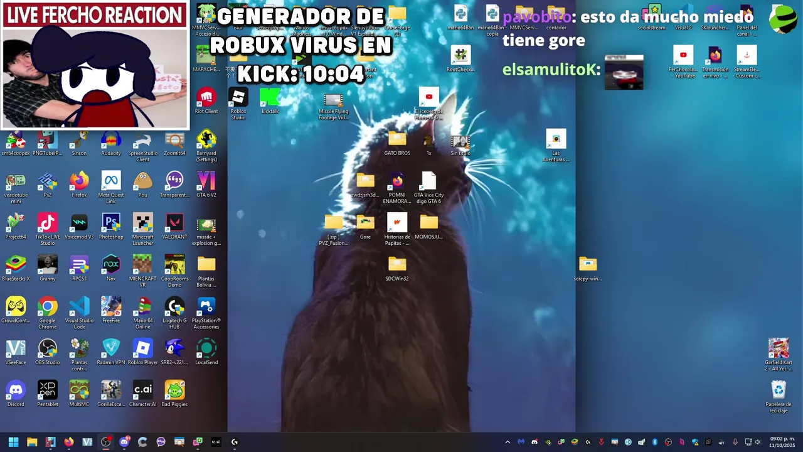
Task: Open the scrcpy-win folder
Action: (x=588, y=269)
